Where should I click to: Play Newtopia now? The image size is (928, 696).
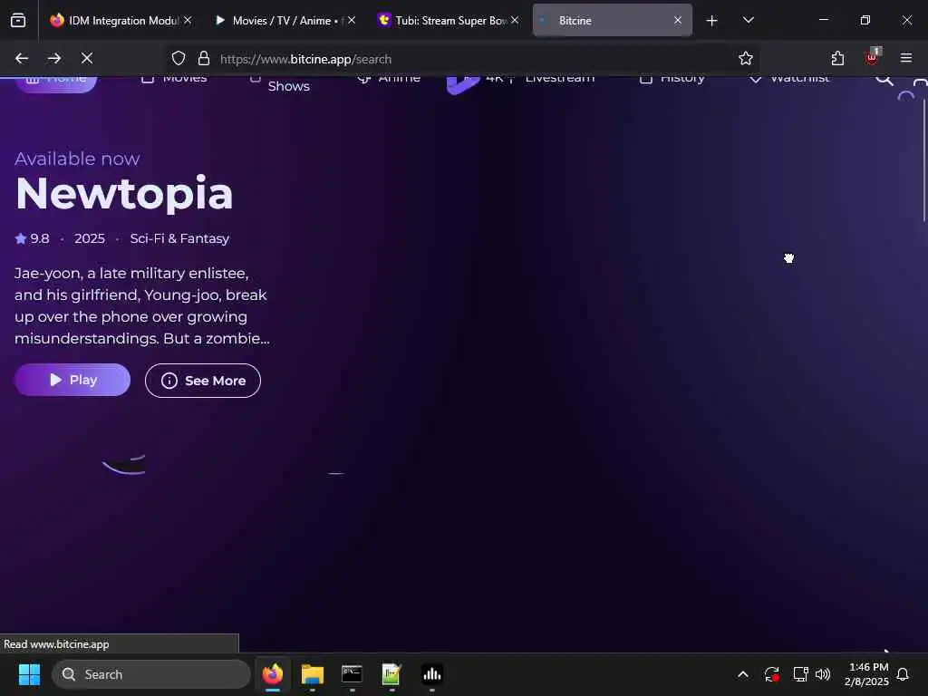72,380
